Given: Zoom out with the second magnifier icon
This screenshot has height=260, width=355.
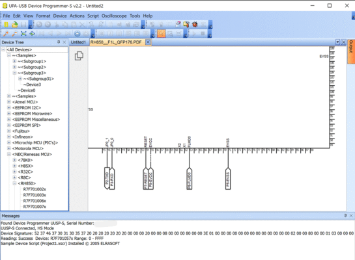Looking at the screenshot, I should (x=15, y=34).
